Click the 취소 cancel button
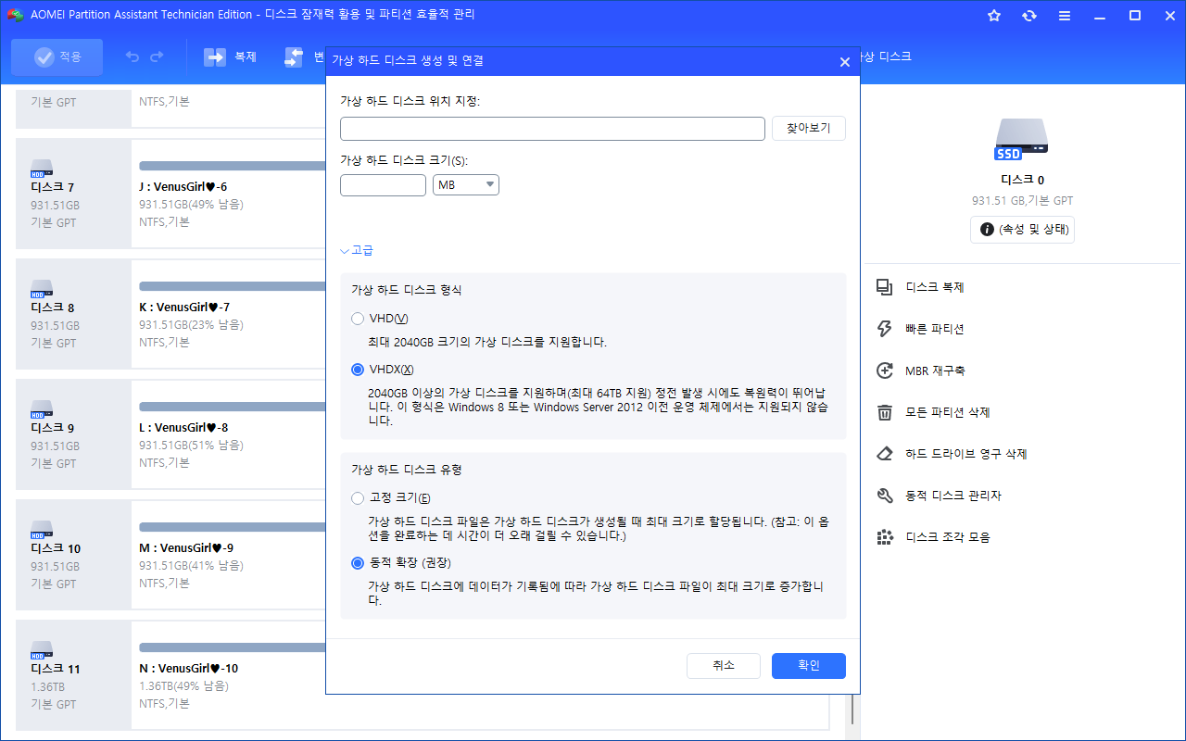The height and width of the screenshot is (741, 1186). tap(724, 666)
